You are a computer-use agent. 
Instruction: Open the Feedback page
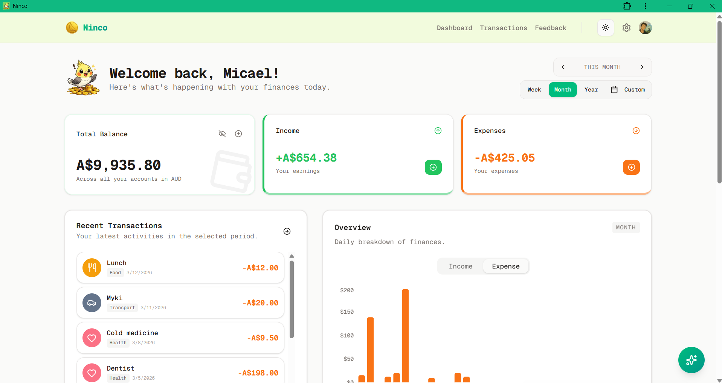[x=550, y=28]
